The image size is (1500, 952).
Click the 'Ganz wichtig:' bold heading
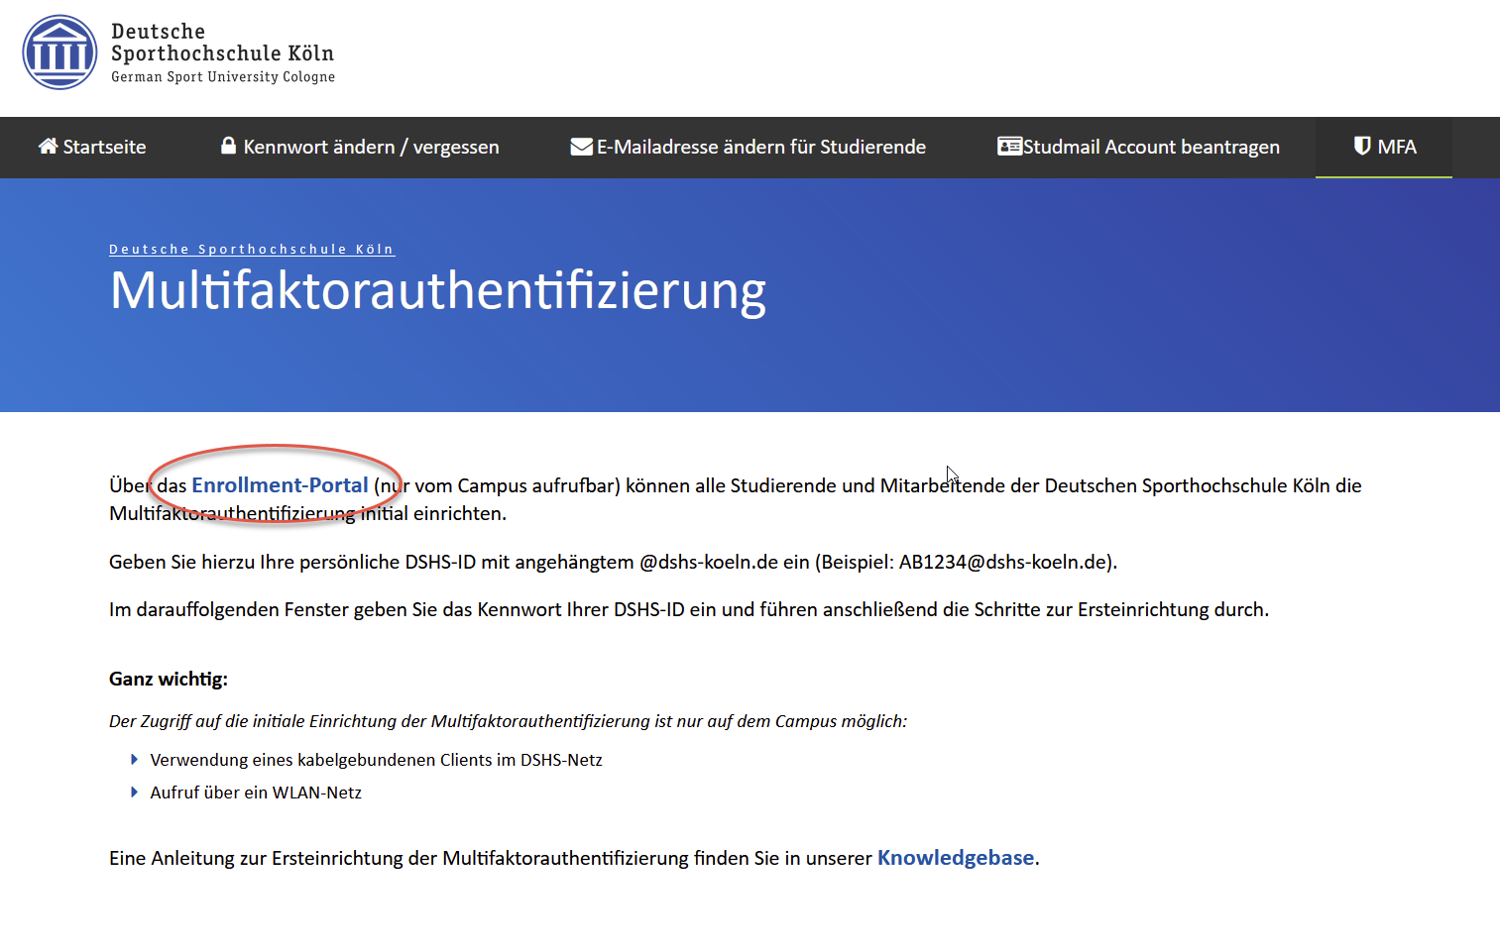tap(169, 680)
